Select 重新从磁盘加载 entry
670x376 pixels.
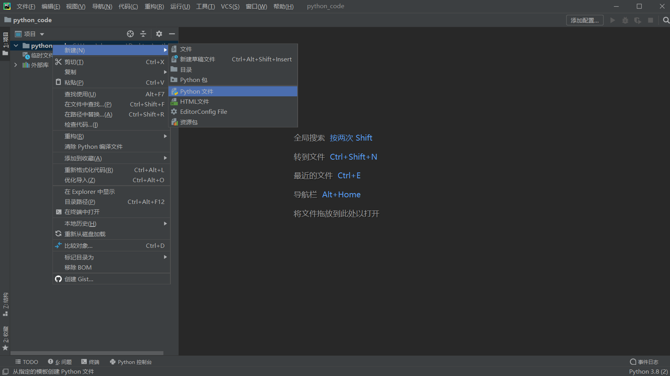click(111, 234)
